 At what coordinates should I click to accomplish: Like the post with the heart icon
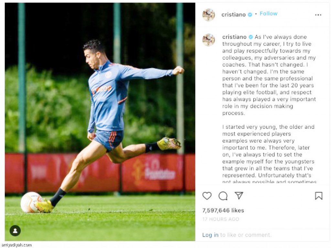tap(207, 196)
